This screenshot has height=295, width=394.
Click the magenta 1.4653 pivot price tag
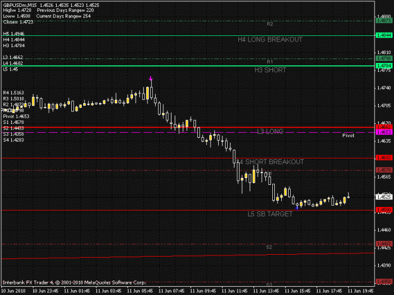(384, 132)
